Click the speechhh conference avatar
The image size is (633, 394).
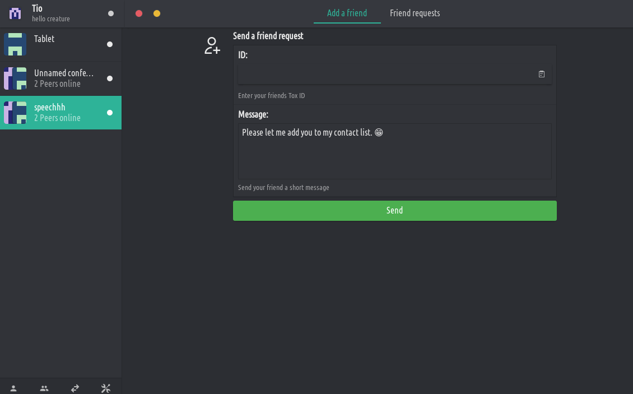(15, 113)
